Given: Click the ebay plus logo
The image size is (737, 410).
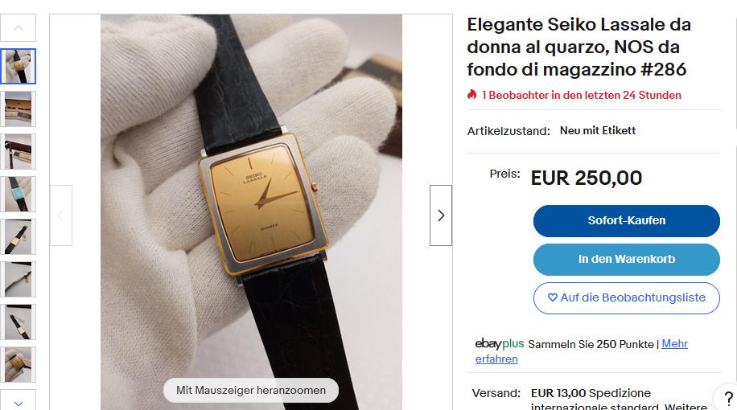Looking at the screenshot, I should [x=499, y=344].
